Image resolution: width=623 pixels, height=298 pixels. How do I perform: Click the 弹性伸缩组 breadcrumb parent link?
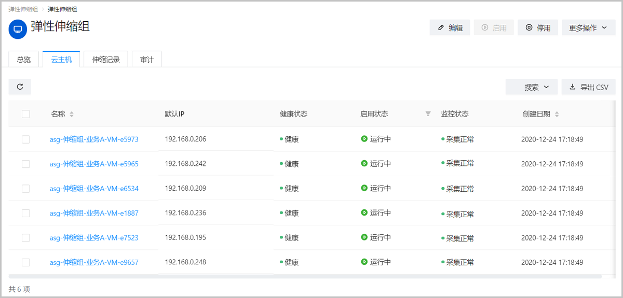pyautogui.click(x=23, y=9)
